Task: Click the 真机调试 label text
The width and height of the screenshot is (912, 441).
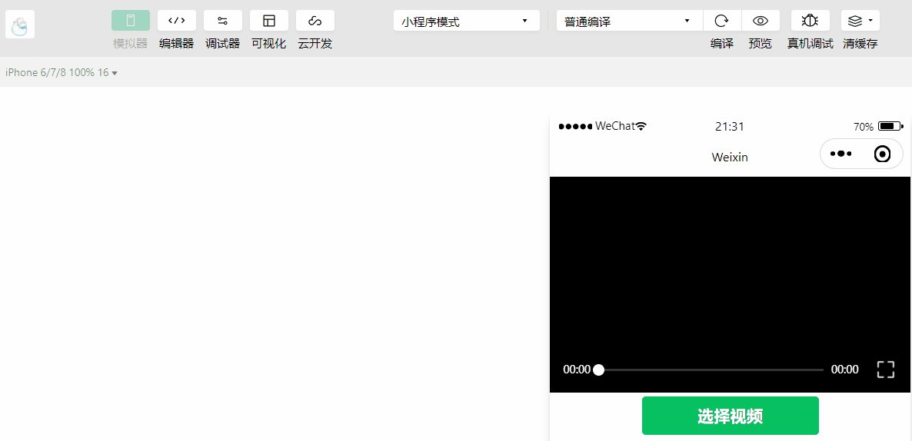Action: pos(810,44)
